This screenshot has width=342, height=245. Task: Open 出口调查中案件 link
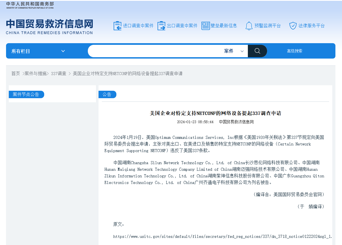pos(182,26)
